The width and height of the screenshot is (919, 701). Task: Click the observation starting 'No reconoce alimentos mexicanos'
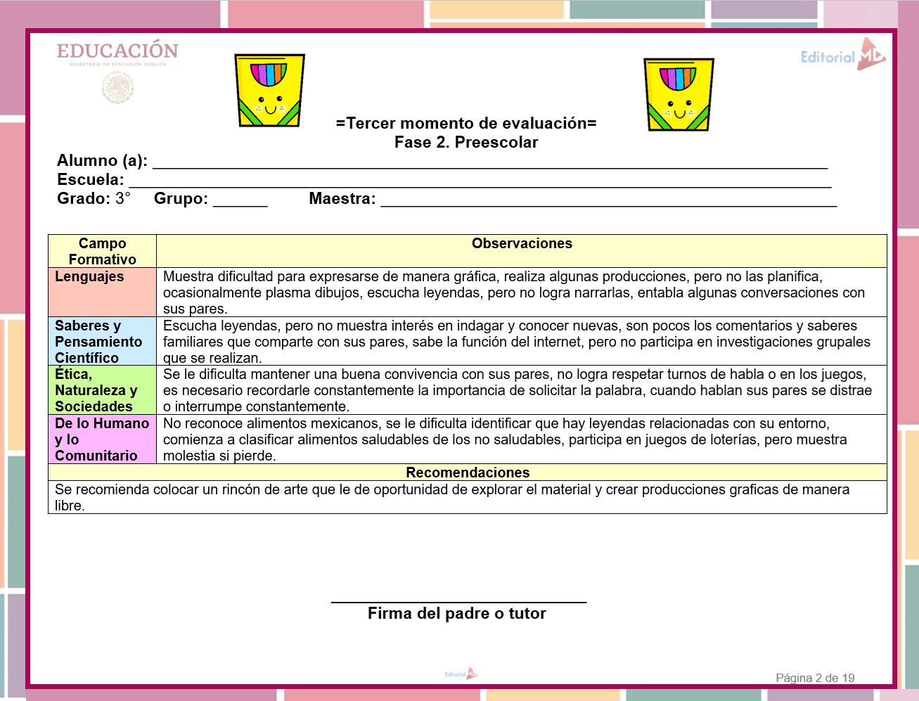(x=522, y=439)
